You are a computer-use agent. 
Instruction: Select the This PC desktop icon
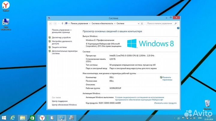click(x=6, y=24)
